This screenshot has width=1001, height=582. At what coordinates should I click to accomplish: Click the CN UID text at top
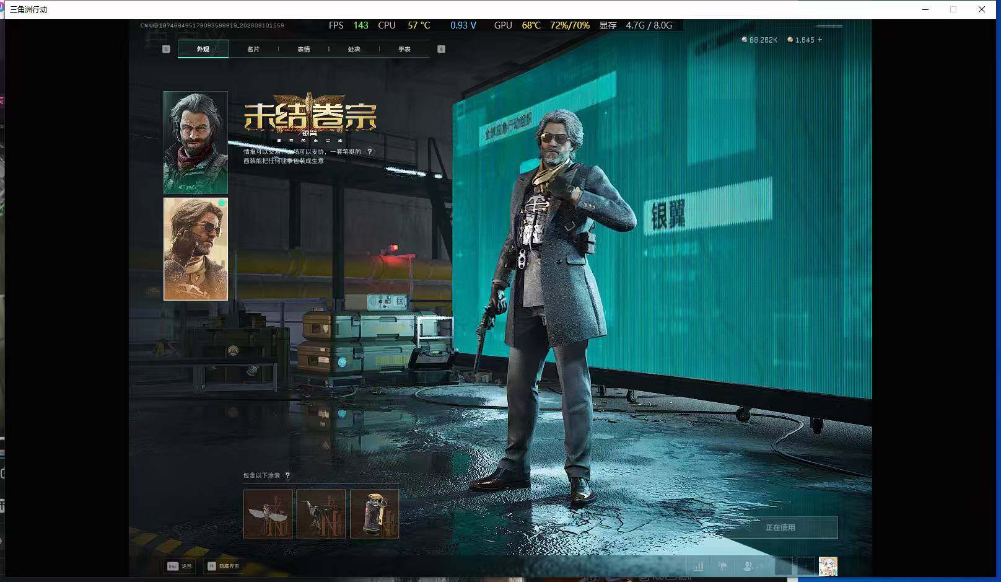click(x=212, y=25)
